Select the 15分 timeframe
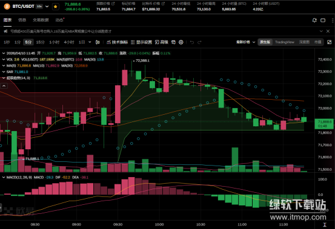The image size is (335, 229). point(40,42)
